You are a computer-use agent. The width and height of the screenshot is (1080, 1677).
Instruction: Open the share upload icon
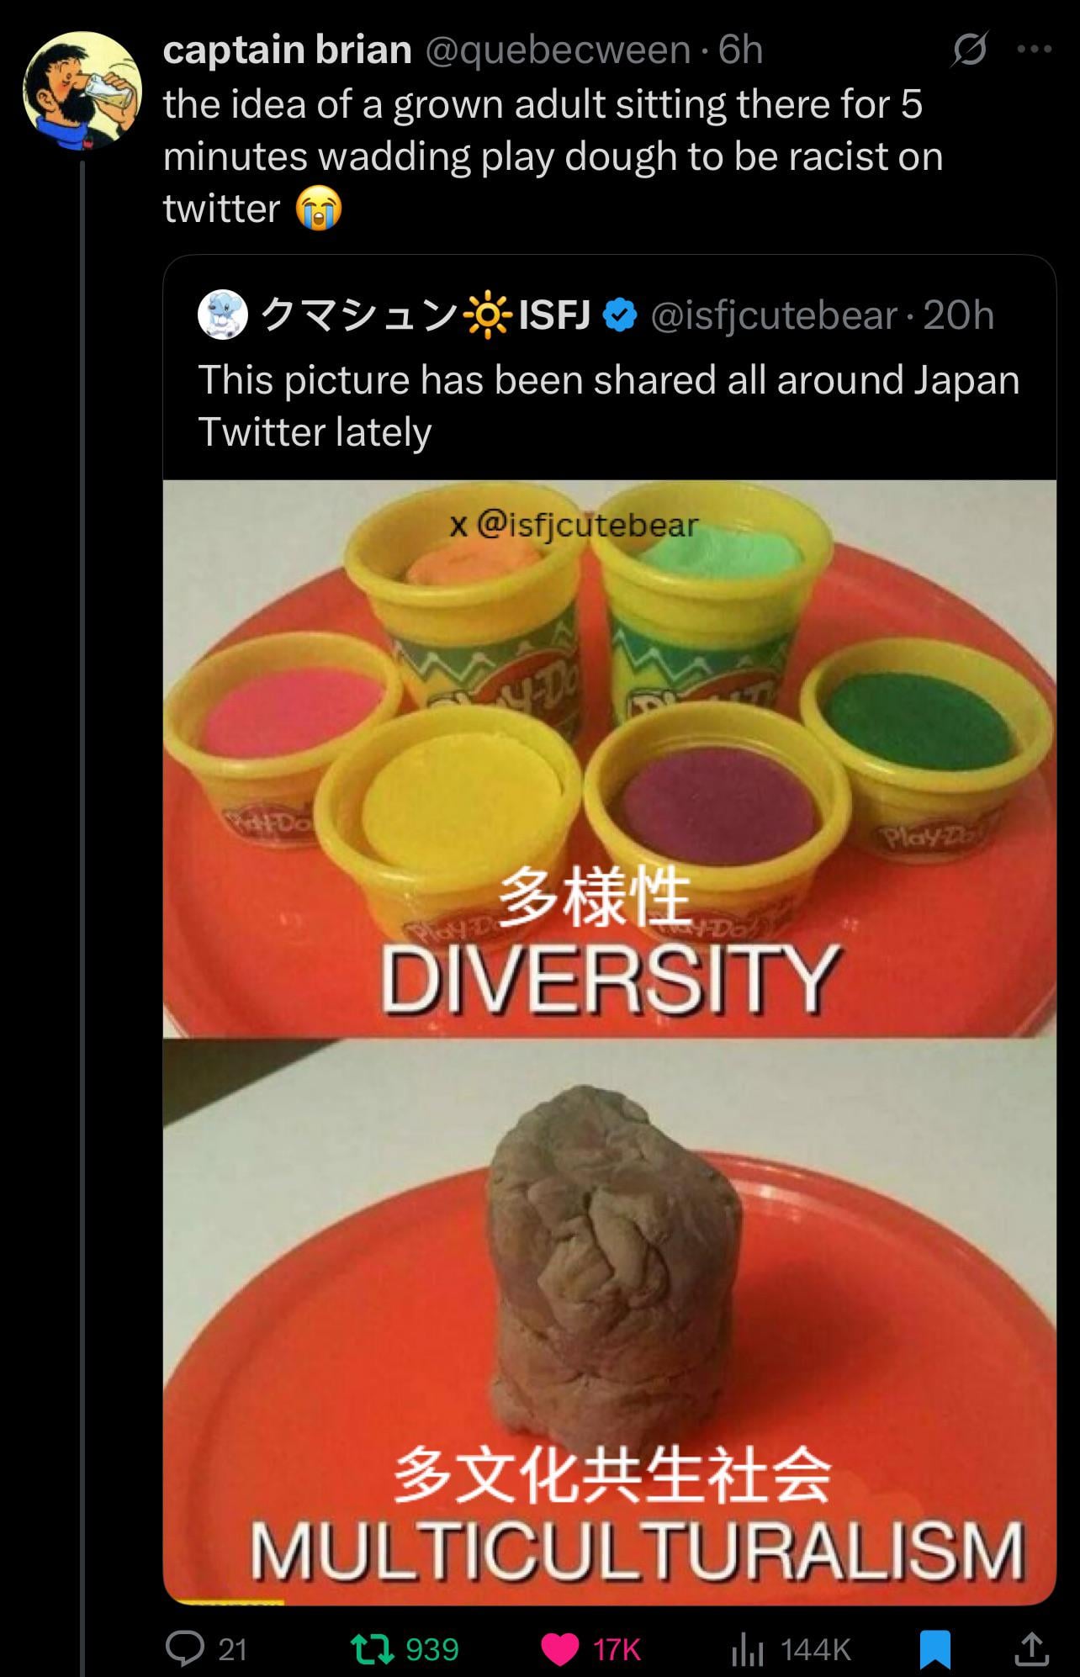(x=1030, y=1648)
